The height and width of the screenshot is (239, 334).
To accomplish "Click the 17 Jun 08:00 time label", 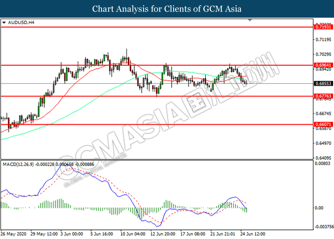I will (x=193, y=234).
